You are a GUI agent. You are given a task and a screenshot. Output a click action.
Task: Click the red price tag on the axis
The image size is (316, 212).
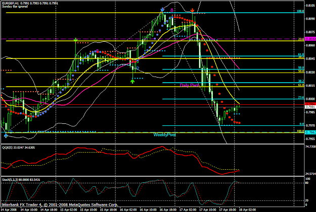click(310, 104)
